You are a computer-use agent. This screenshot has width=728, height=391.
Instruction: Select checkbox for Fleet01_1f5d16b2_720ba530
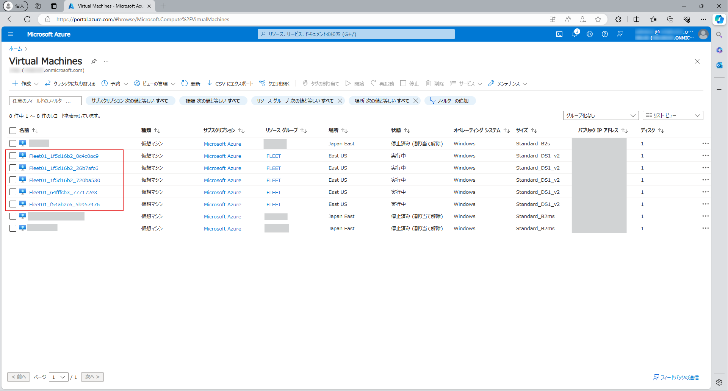click(x=13, y=180)
